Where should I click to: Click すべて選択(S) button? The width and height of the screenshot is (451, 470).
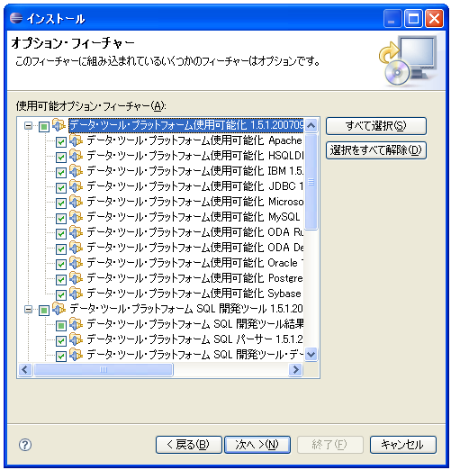[x=376, y=126]
